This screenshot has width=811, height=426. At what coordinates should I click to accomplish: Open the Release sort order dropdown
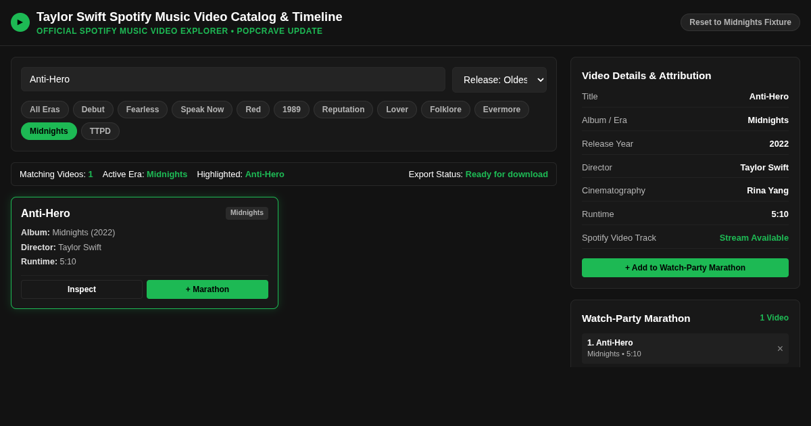[499, 80]
